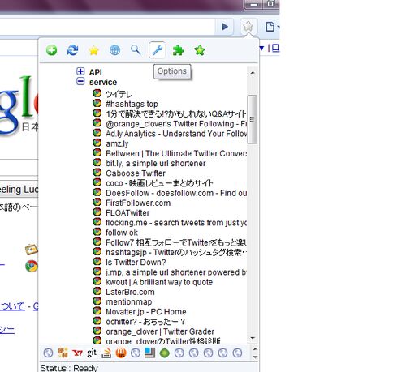Viewport: 406px width, 372px height.
Task: Click the bookmark list scroll down arrow
Action: pyautogui.click(x=253, y=338)
